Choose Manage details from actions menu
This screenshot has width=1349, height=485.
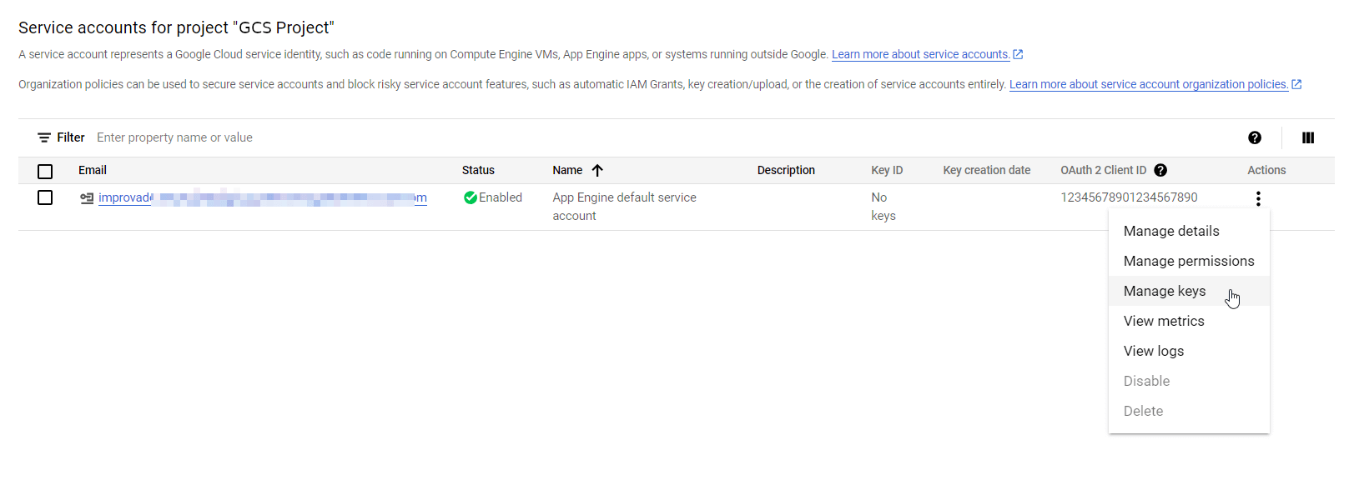(1170, 231)
